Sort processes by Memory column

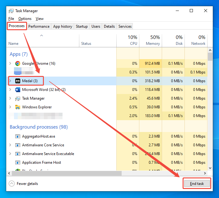pos(151,41)
